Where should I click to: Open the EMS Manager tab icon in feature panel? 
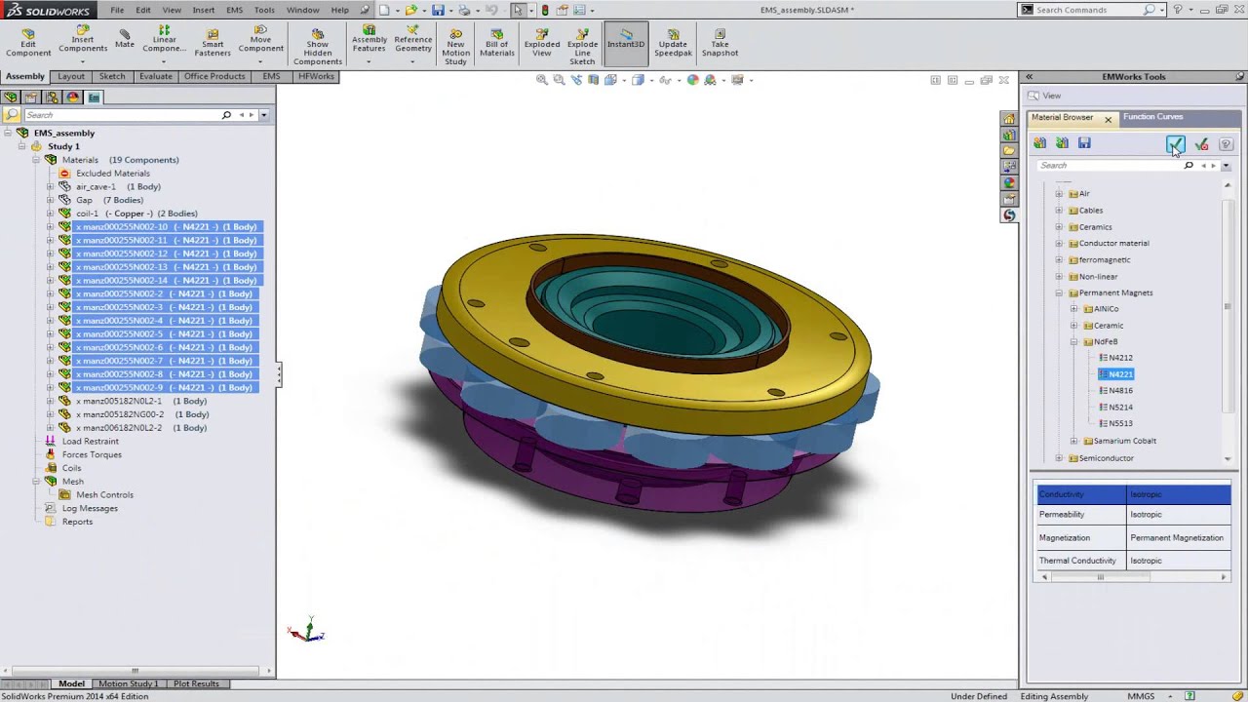tap(94, 97)
